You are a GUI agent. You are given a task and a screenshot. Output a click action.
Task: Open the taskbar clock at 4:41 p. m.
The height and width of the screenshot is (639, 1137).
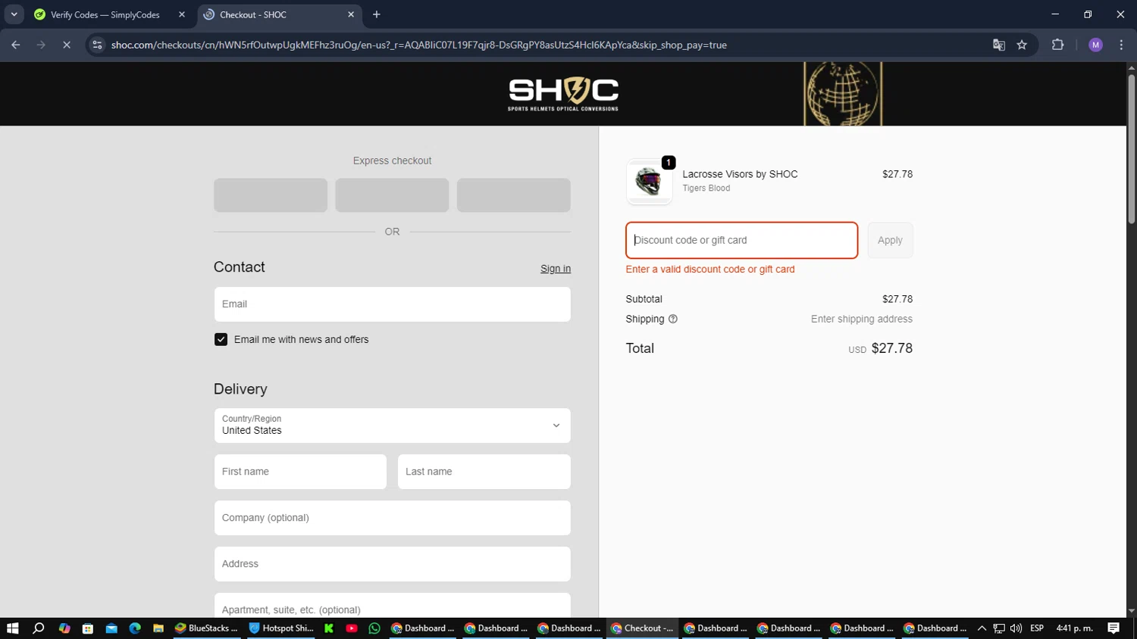1074,628
